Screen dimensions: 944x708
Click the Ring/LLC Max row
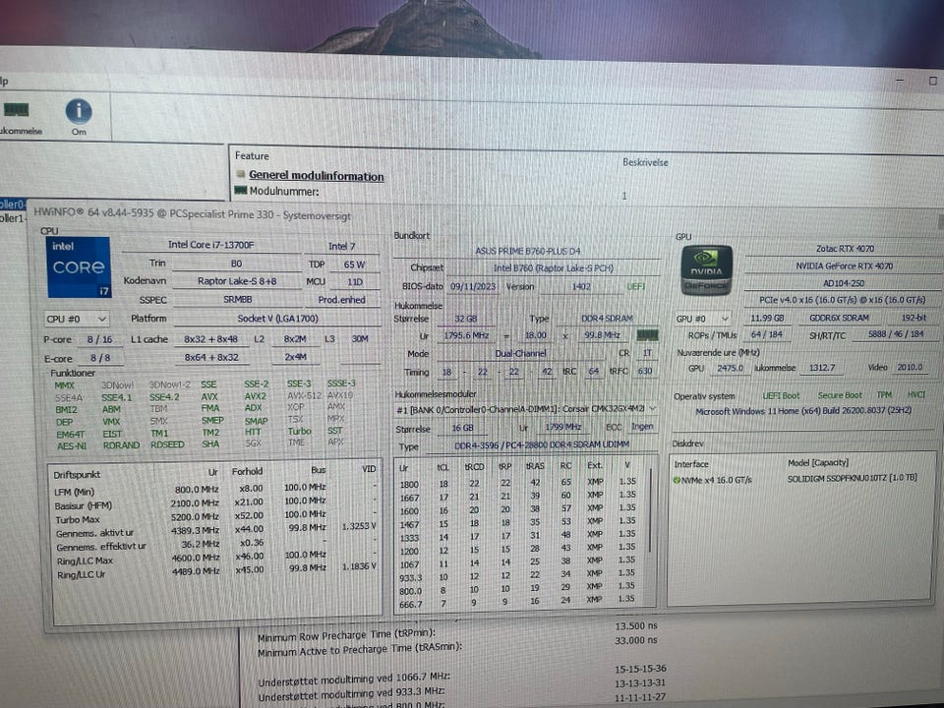215,559
